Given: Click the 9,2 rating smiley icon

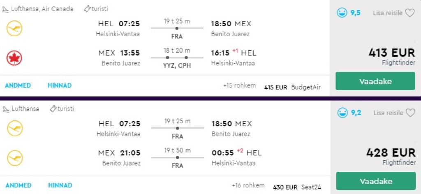Looking at the screenshot, I should pyautogui.click(x=342, y=113).
